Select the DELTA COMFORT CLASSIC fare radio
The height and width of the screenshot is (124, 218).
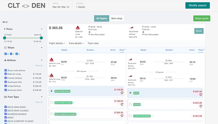(52, 114)
